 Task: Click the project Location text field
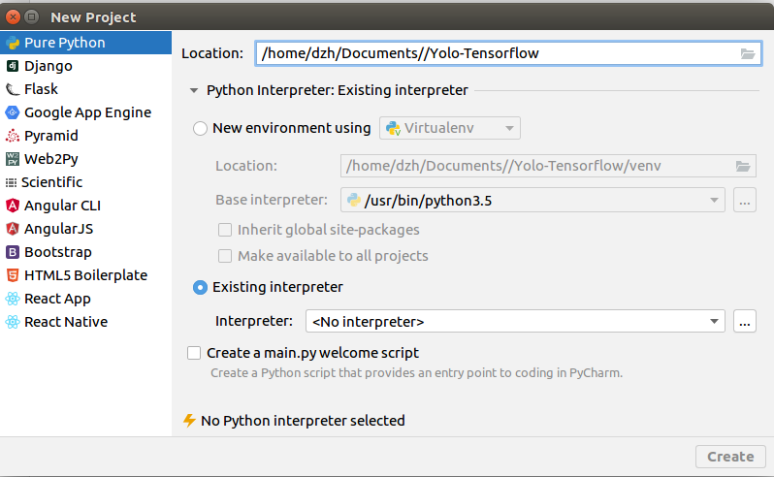pyautogui.click(x=495, y=54)
